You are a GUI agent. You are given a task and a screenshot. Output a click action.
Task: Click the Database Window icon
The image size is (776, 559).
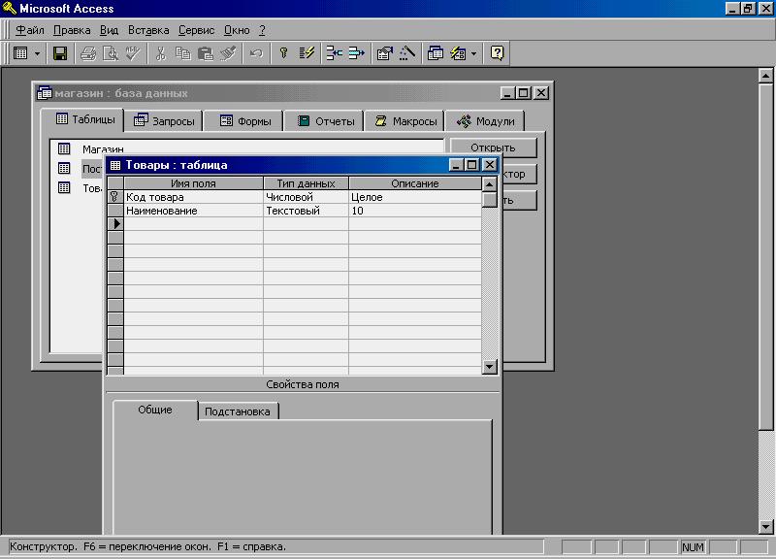coord(435,53)
